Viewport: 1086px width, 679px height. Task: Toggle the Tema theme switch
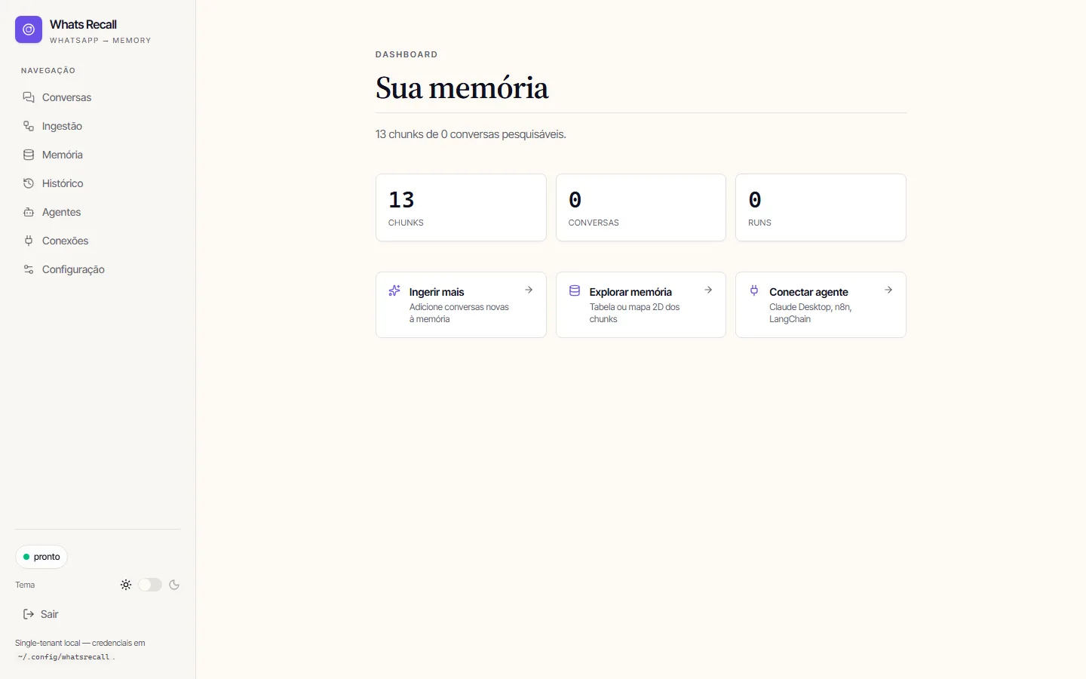[150, 585]
